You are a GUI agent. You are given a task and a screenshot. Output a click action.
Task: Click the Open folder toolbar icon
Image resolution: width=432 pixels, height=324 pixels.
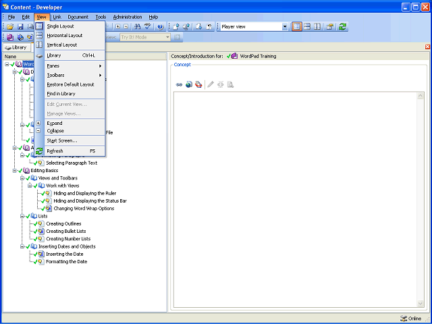click(10, 27)
